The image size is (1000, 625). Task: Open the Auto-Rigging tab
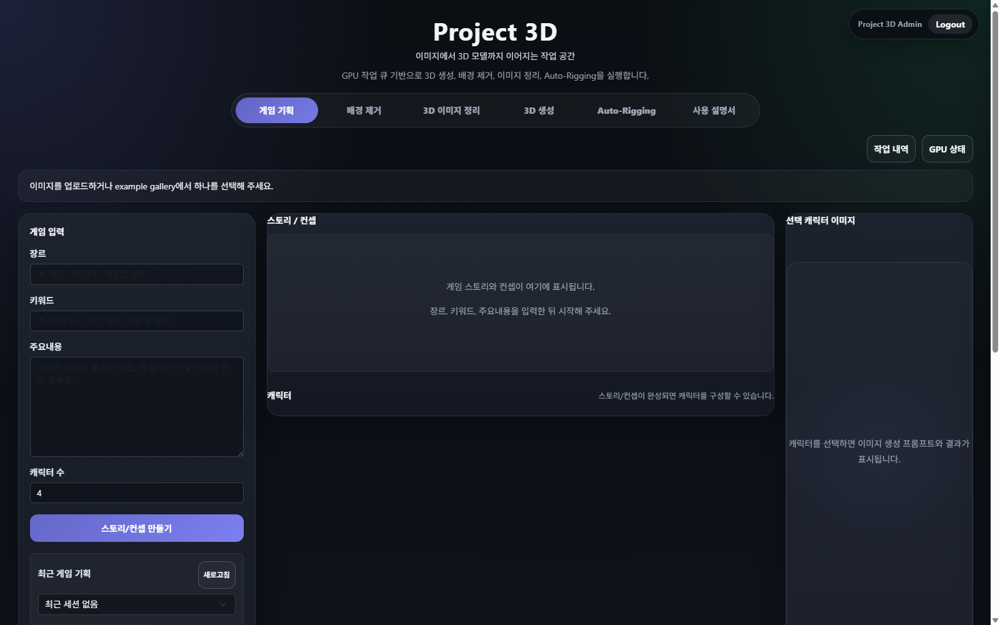[626, 111]
